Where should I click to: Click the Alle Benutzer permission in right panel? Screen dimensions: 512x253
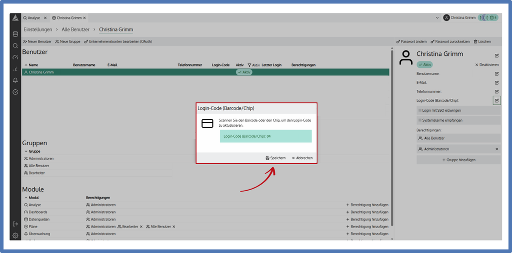[x=458, y=138]
